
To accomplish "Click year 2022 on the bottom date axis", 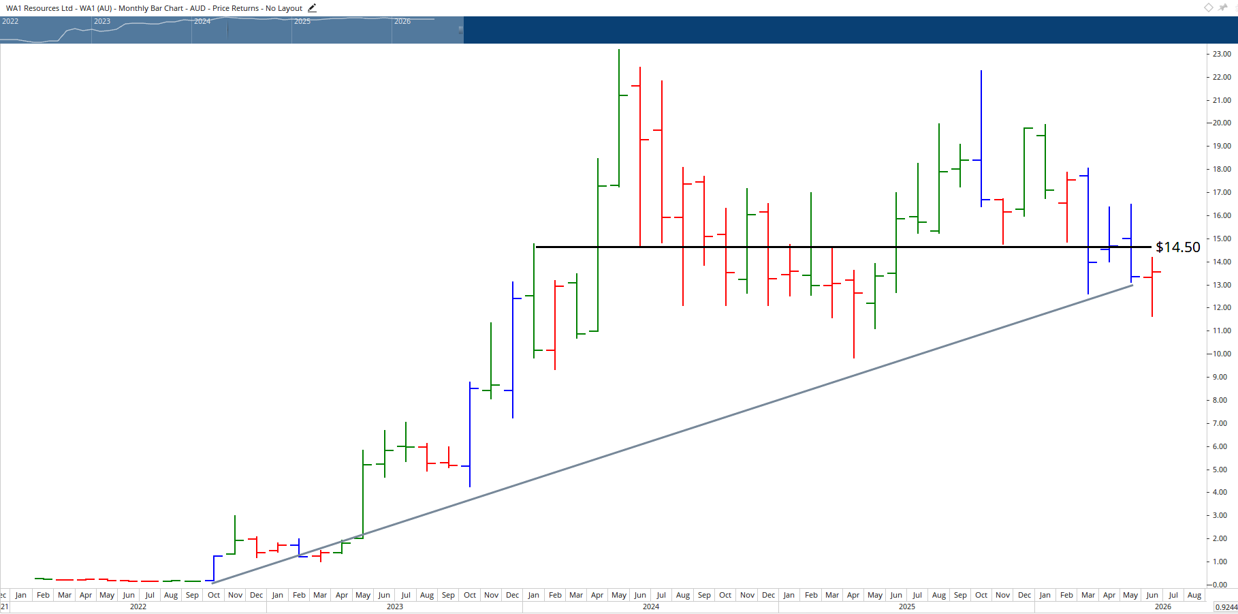I will click(x=138, y=607).
